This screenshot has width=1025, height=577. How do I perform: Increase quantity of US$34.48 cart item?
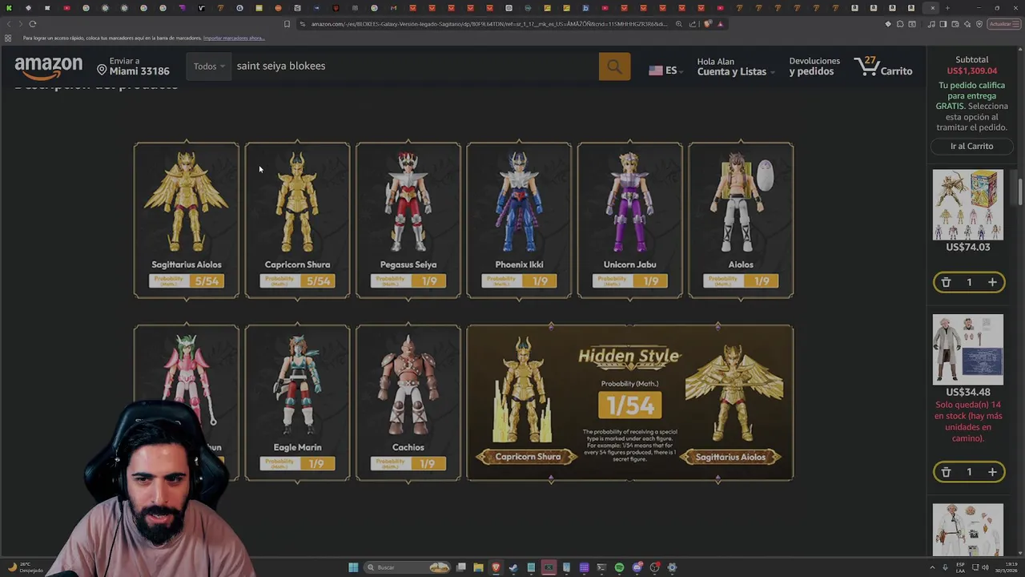tap(992, 472)
